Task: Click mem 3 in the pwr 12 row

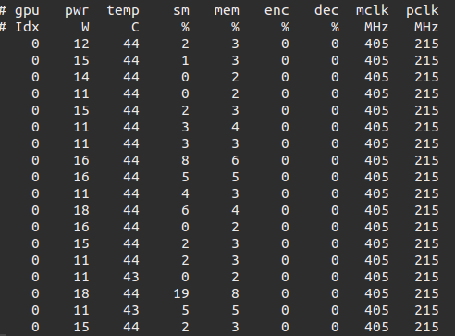Action: point(235,44)
